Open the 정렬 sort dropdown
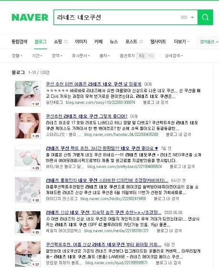 (x=17, y=56)
